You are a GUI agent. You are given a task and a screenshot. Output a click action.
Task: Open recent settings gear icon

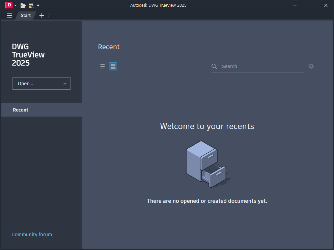coord(311,66)
